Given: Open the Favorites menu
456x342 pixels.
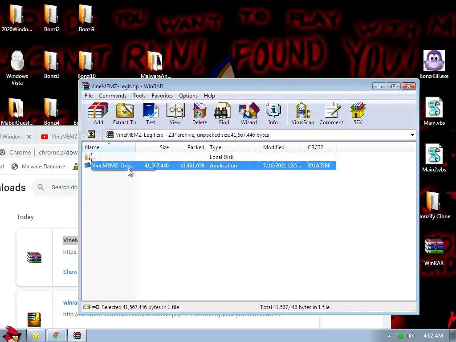Looking at the screenshot, I should [x=162, y=96].
